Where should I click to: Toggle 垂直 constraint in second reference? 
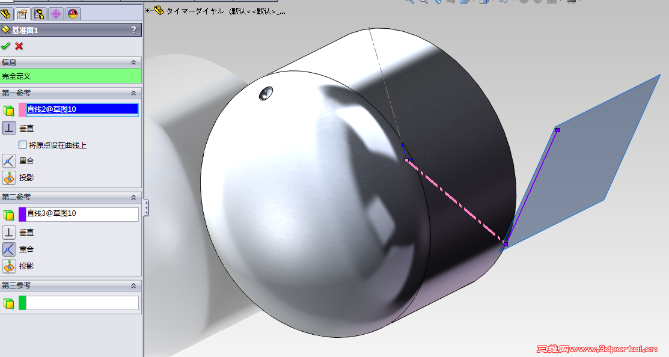pyautogui.click(x=9, y=233)
